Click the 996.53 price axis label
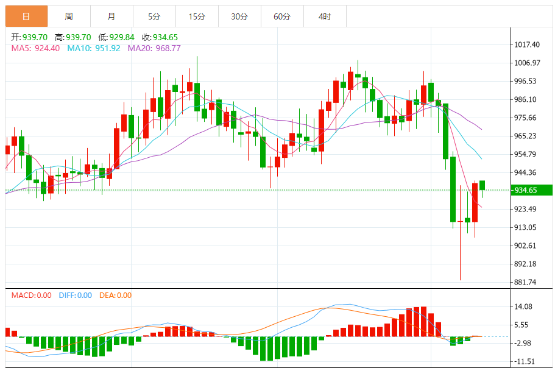The width and height of the screenshot is (555, 368). click(x=525, y=81)
